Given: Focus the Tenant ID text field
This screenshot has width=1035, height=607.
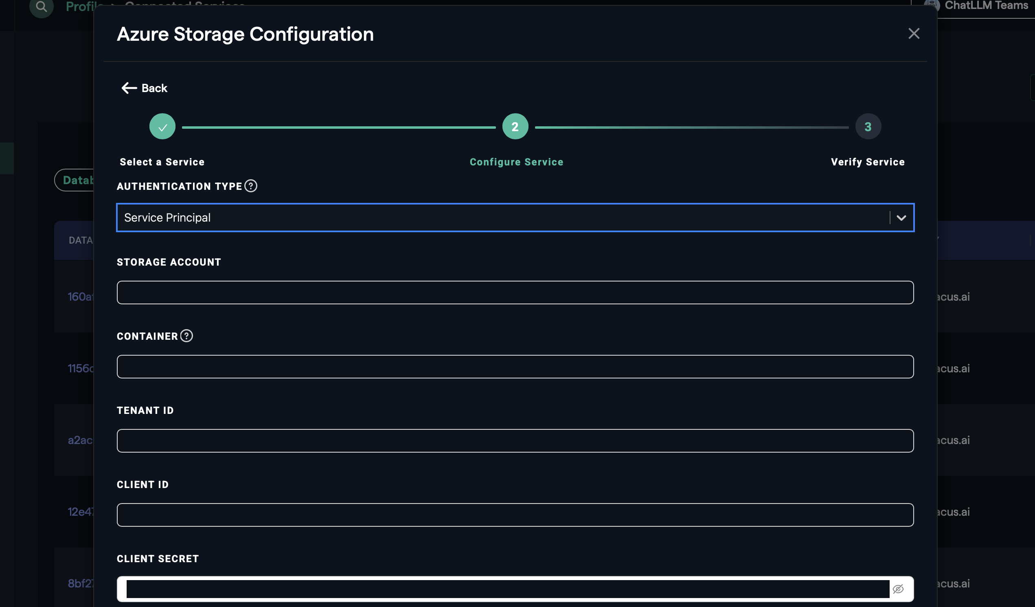Looking at the screenshot, I should tap(515, 440).
